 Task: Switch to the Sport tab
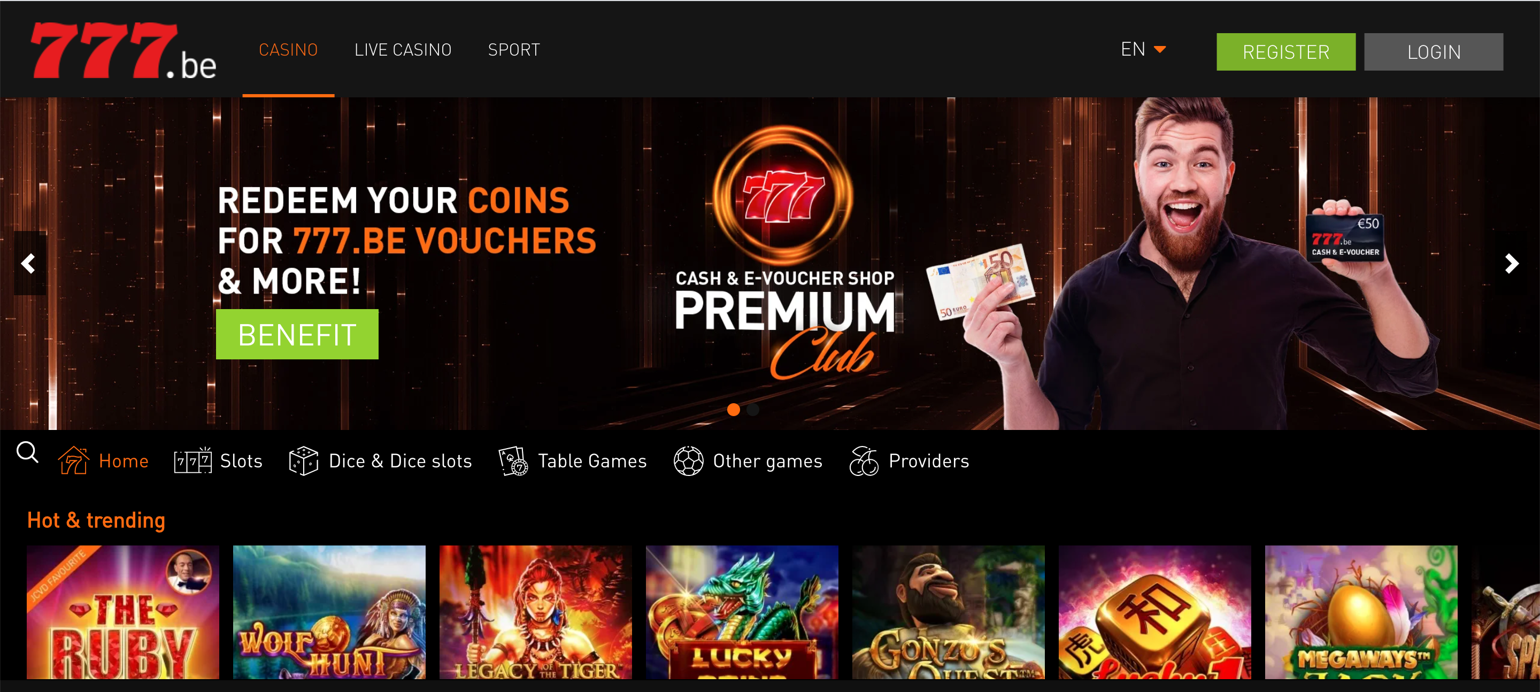point(513,50)
